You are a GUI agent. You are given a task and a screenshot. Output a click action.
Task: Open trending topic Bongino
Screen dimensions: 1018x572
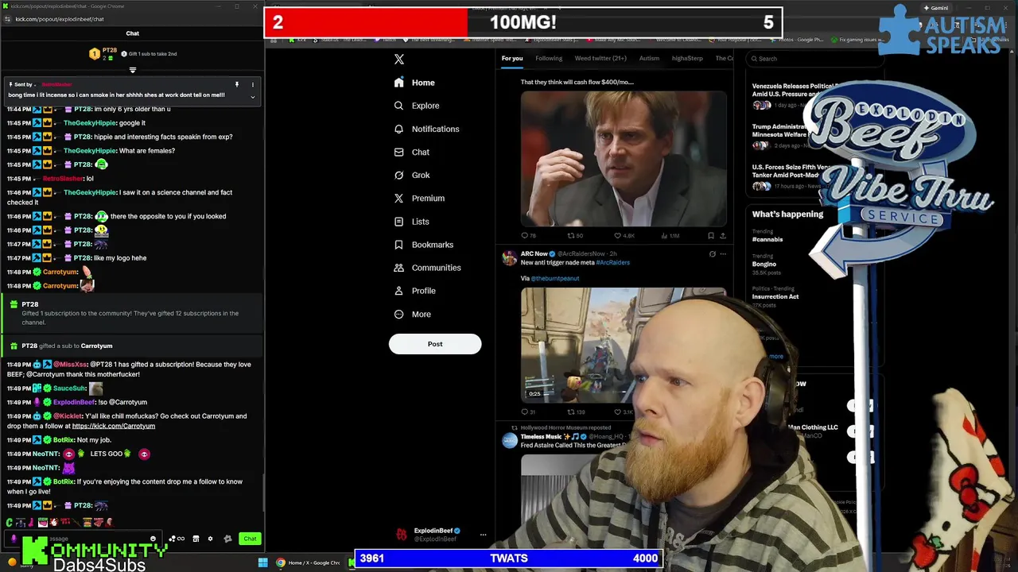pyautogui.click(x=764, y=264)
